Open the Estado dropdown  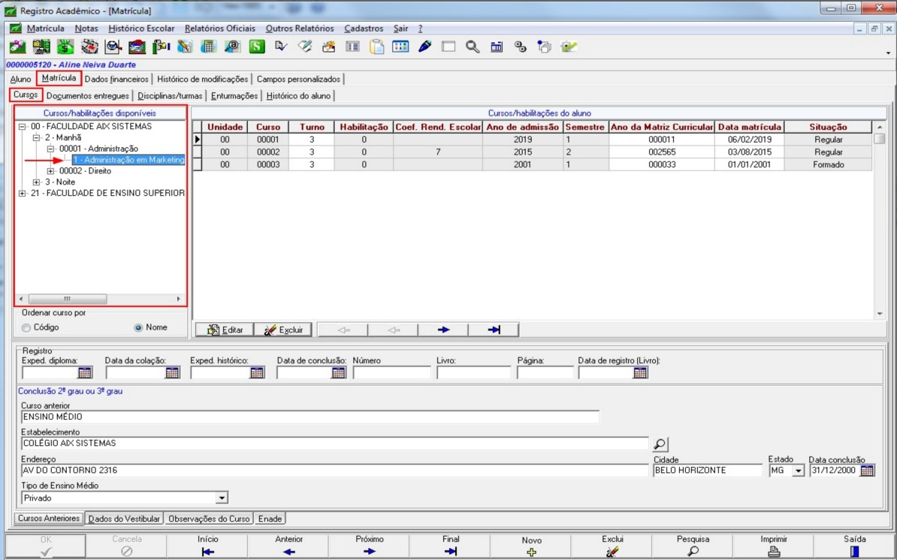pyautogui.click(x=797, y=471)
